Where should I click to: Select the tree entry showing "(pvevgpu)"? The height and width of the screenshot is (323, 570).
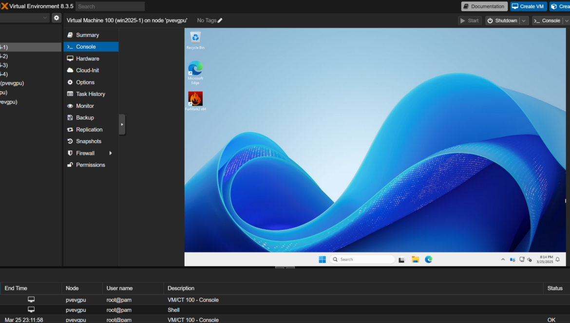(x=31, y=83)
